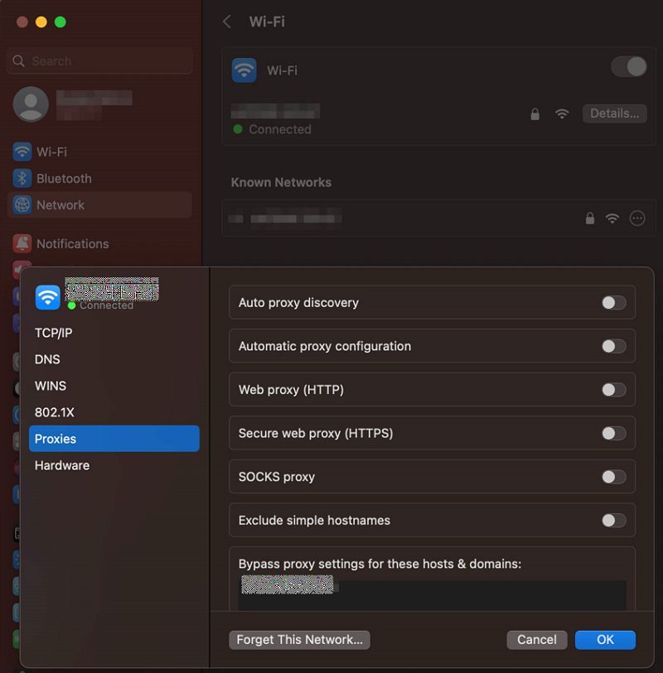Viewport: 663px width, 673px height.
Task: Click the search magnifier icon
Action: (18, 60)
